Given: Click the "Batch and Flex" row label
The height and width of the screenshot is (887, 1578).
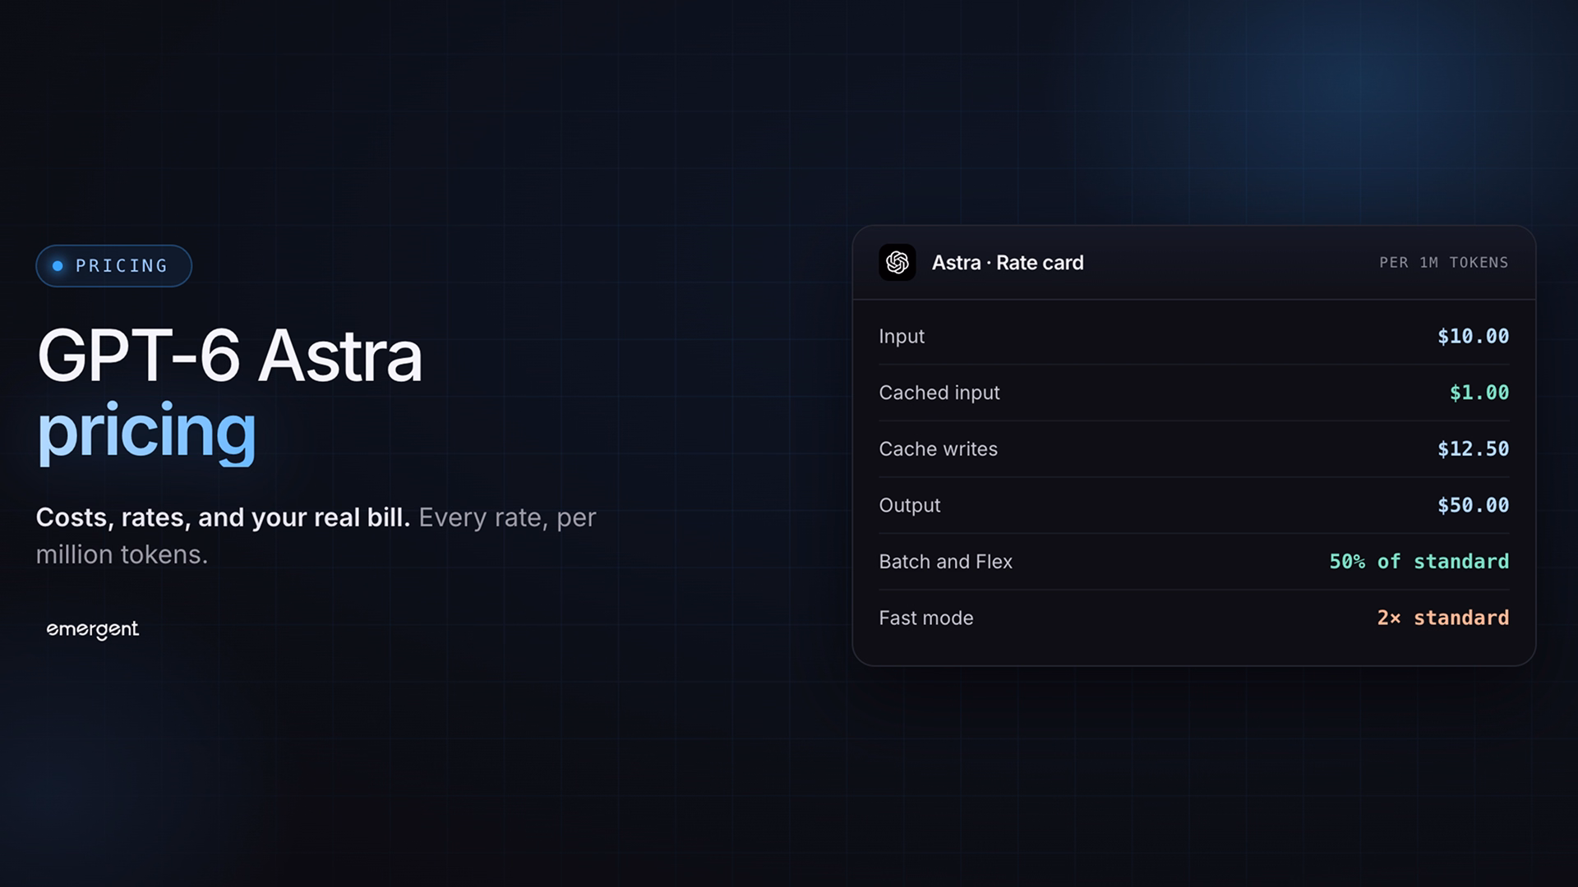Looking at the screenshot, I should pos(945,562).
